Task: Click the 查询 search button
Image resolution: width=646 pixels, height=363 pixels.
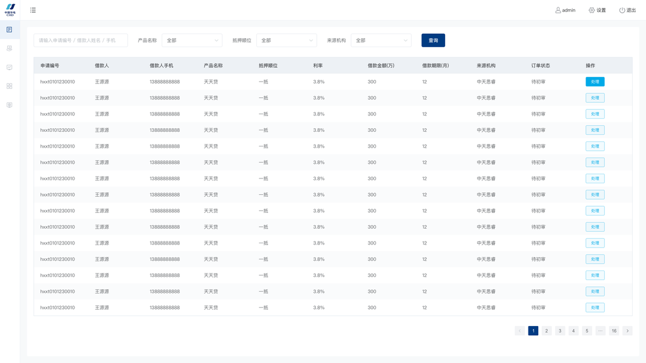Action: [433, 41]
